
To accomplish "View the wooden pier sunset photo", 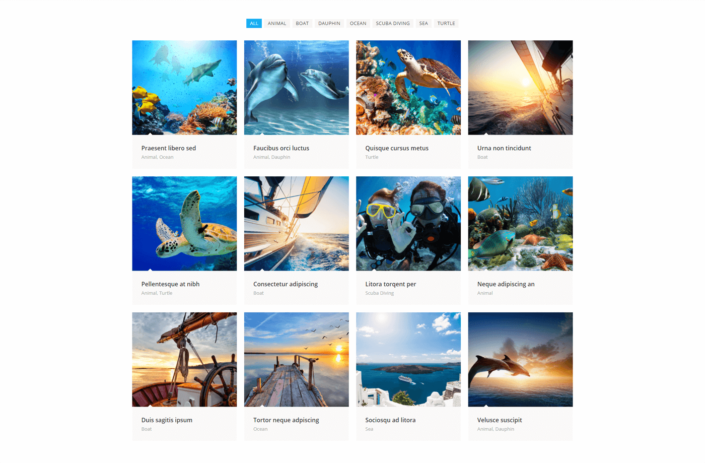I will [297, 359].
